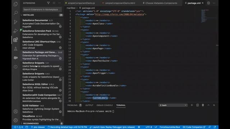Screen dimensions: 230x129
Task: Click the ApexTestSuite name on line 17
Action: click(101, 61)
